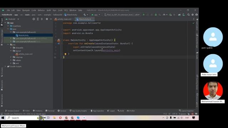
Task: Open the Tools menu
Action: tap(60, 10)
